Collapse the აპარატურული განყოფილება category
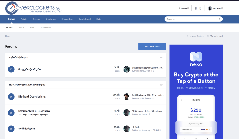The width and height of the screenshot is (239, 139). (x=161, y=85)
